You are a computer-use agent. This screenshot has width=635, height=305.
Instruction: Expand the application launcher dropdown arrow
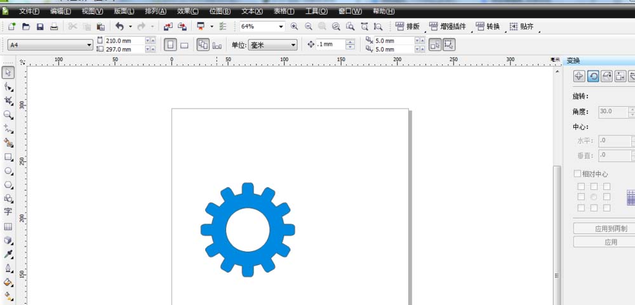pyautogui.click(x=211, y=27)
